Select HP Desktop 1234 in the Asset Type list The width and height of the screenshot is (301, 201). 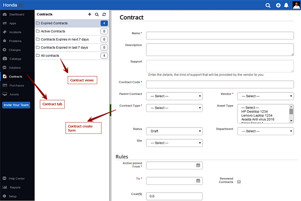click(x=254, y=111)
